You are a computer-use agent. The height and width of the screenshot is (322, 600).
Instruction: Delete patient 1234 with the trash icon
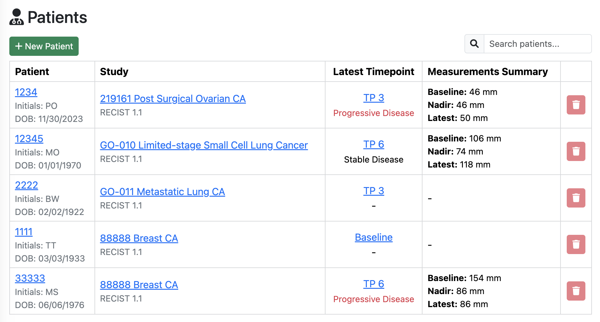[x=576, y=105]
